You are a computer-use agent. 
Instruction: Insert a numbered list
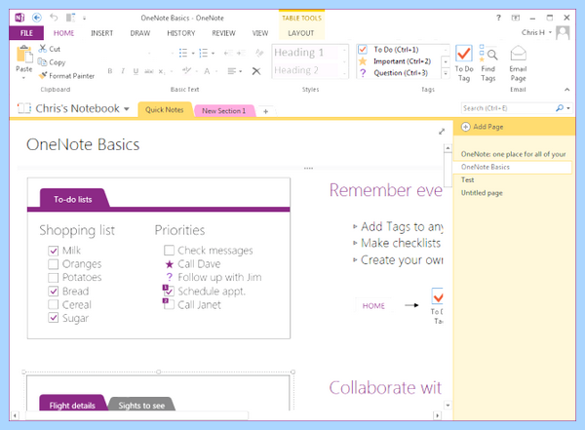204,53
